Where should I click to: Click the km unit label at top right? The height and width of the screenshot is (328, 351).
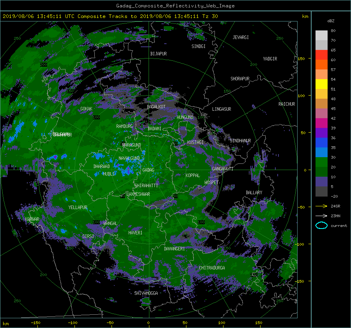[305, 16]
